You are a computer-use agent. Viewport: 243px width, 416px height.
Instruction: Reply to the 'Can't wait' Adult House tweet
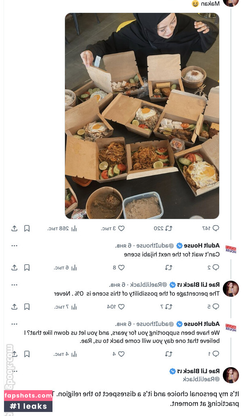[x=216, y=267]
